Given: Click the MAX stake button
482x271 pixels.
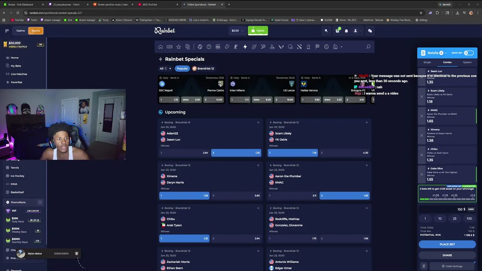Looking at the screenshot, I should 471,209.
